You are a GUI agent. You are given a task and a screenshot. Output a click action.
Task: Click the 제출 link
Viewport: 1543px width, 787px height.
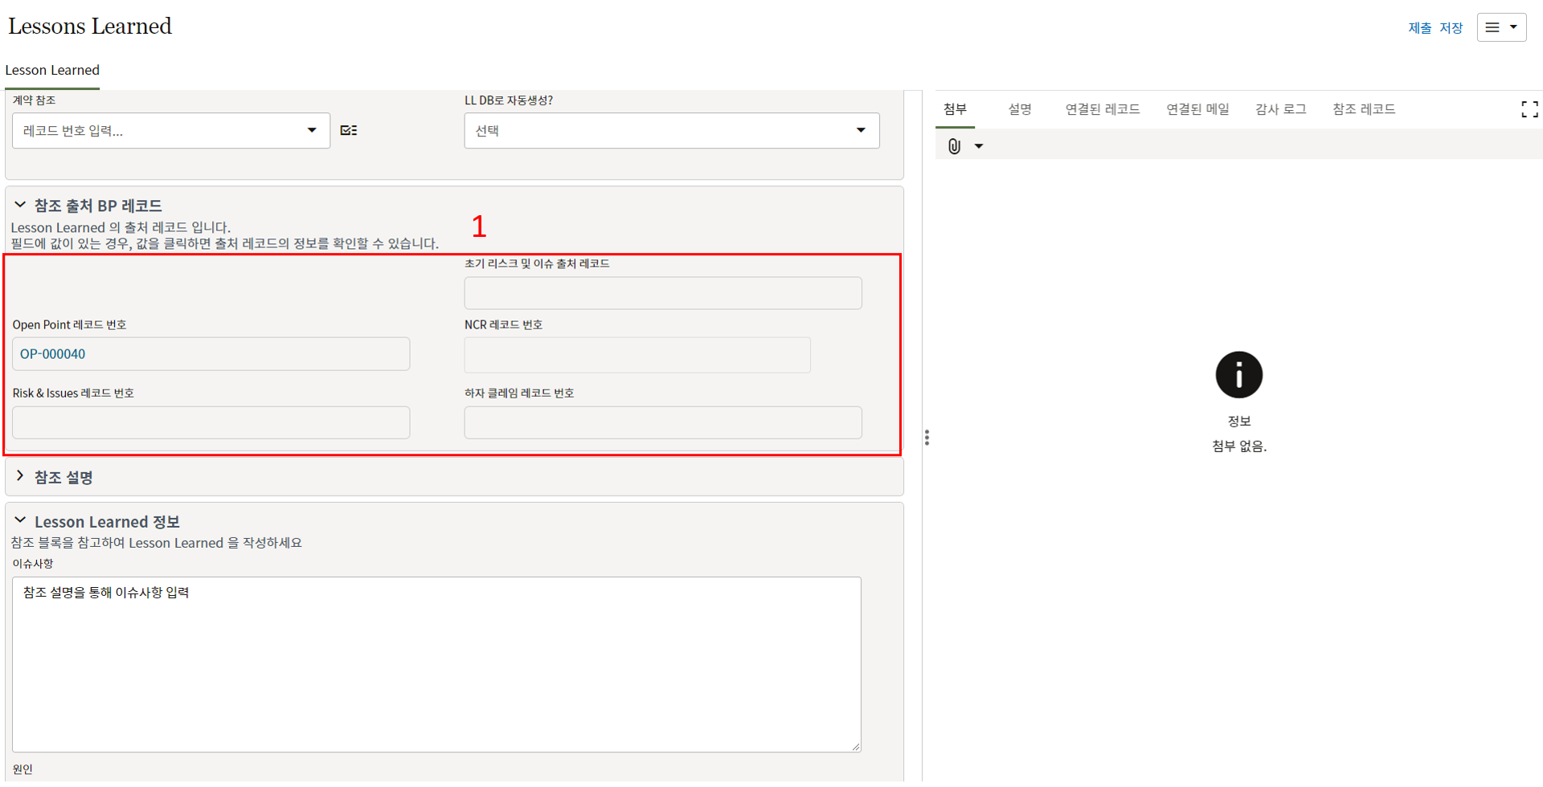(1419, 28)
